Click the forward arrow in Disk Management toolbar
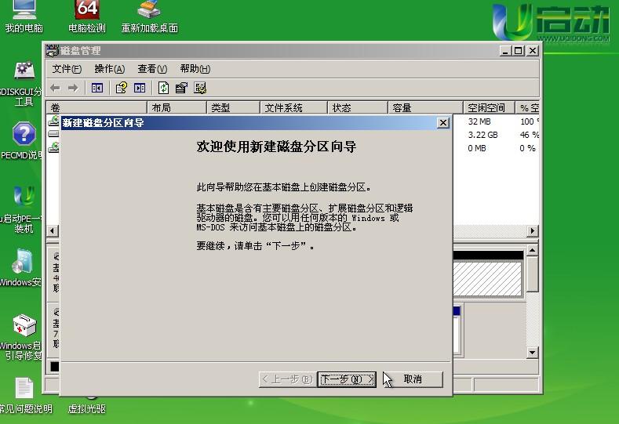 click(x=73, y=88)
